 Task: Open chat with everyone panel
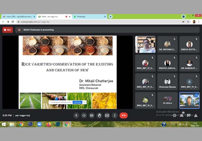point(189,115)
